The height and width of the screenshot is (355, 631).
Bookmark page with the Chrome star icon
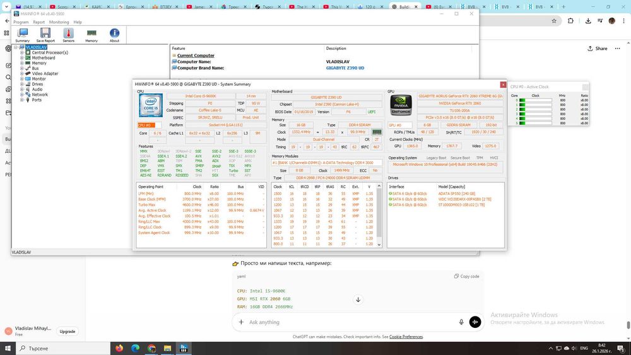coord(554,21)
